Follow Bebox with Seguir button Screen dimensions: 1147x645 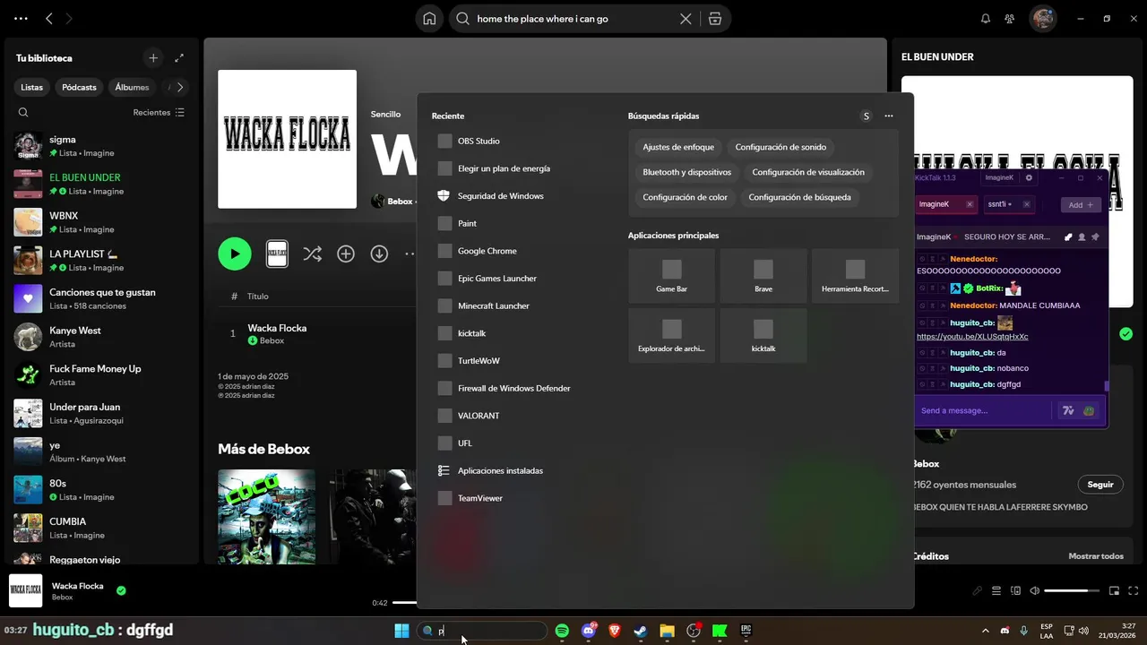click(1100, 485)
